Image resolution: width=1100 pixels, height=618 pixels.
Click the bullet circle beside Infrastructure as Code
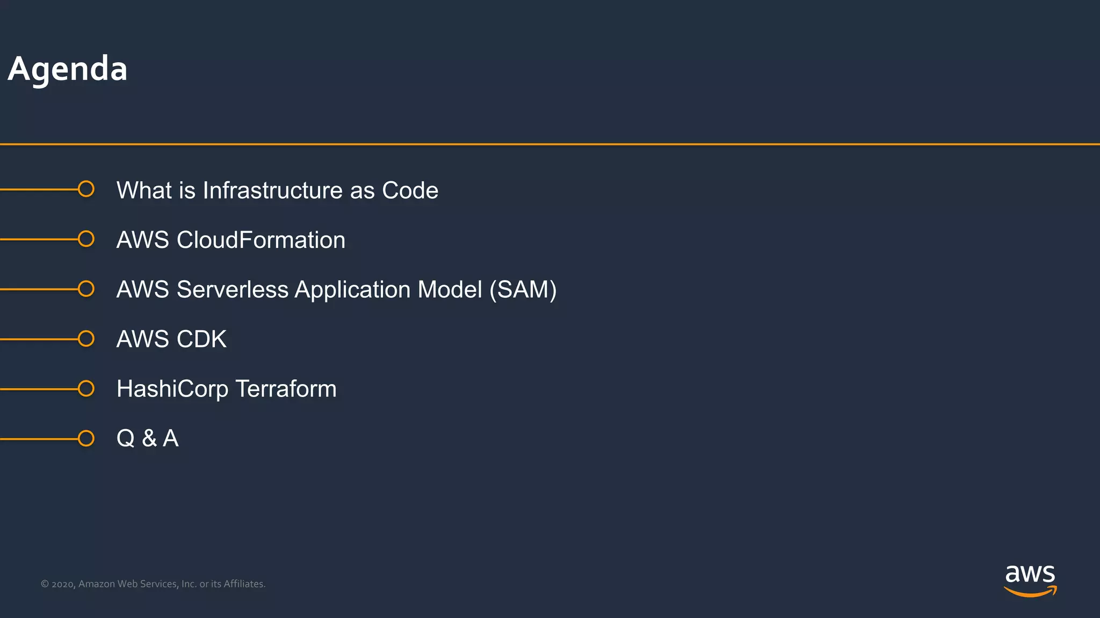pyautogui.click(x=86, y=189)
